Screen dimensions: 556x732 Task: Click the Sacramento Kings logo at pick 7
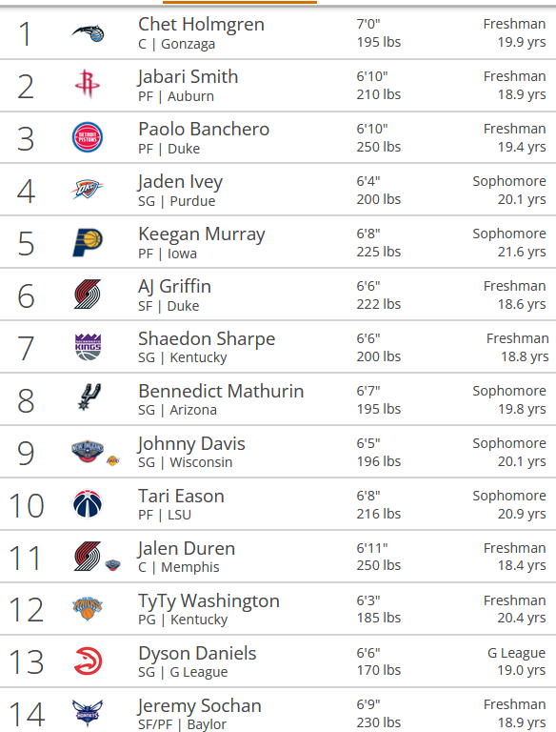point(89,347)
